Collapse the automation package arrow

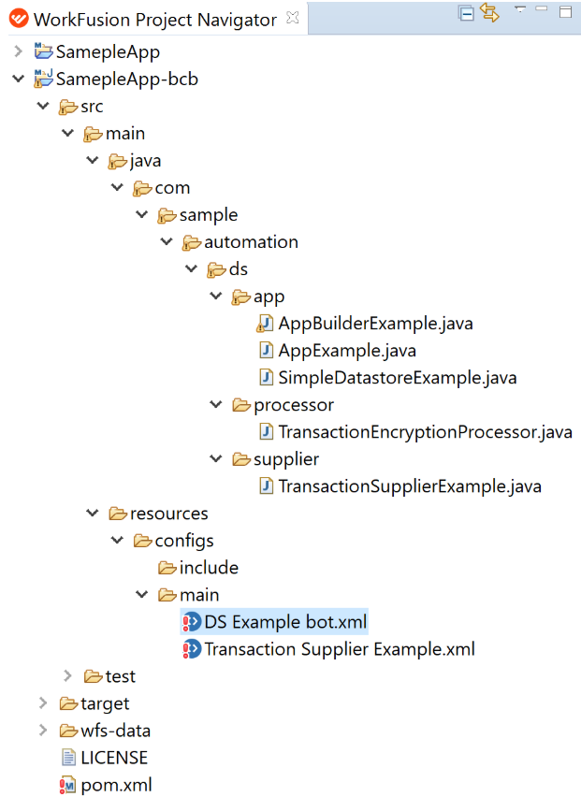pyautogui.click(x=167, y=241)
